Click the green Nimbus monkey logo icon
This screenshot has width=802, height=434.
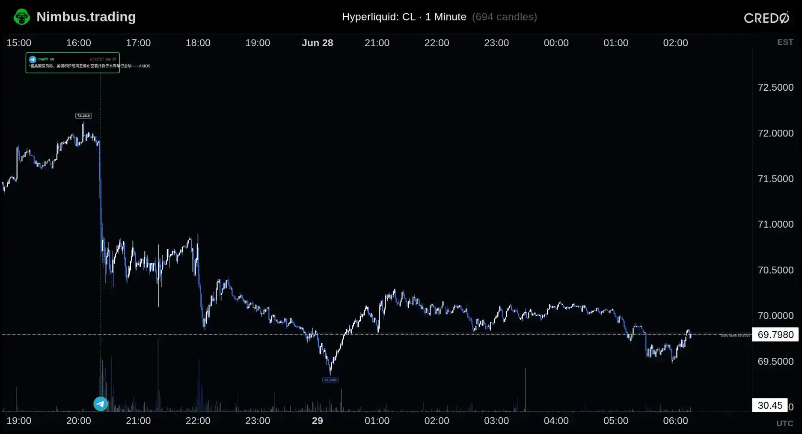pyautogui.click(x=21, y=17)
